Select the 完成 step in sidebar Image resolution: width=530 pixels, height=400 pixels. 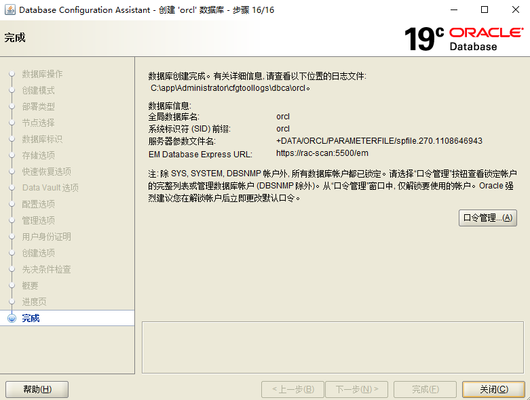tap(31, 318)
